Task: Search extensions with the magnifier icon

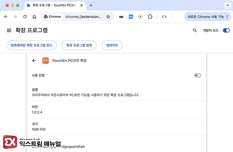Action: click(x=195, y=30)
